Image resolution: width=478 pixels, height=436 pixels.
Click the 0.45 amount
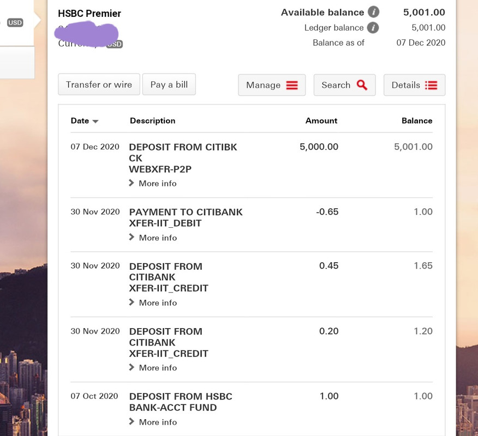328,265
